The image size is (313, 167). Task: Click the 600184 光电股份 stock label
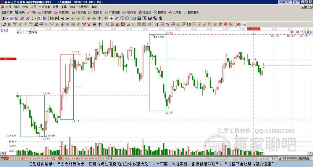[301, 32]
